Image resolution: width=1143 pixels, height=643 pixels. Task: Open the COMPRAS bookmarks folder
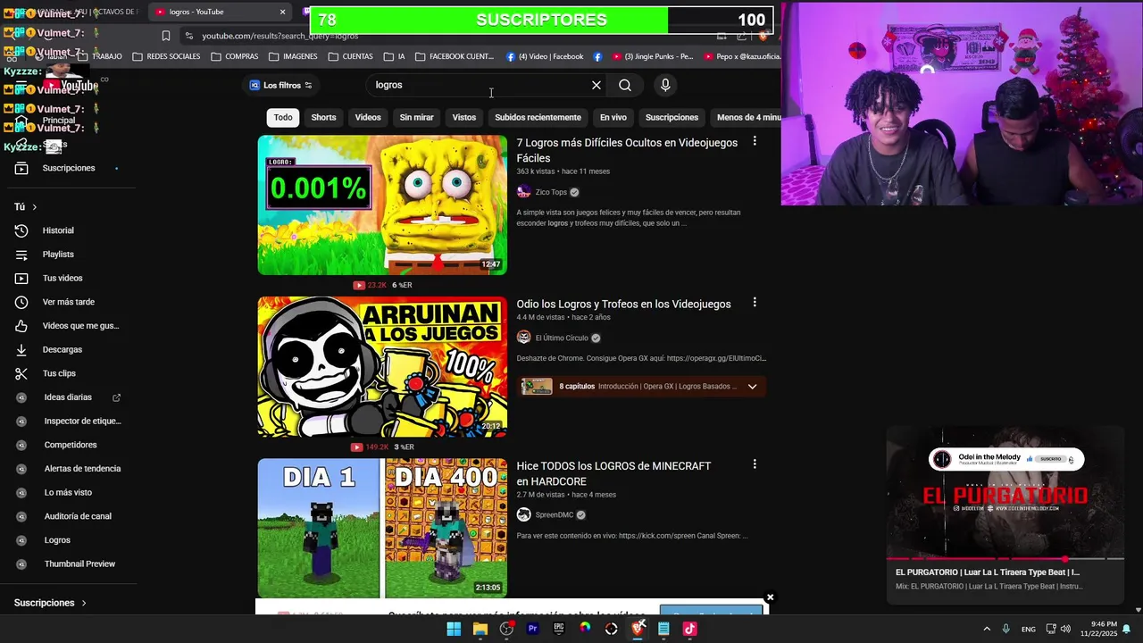[234, 56]
